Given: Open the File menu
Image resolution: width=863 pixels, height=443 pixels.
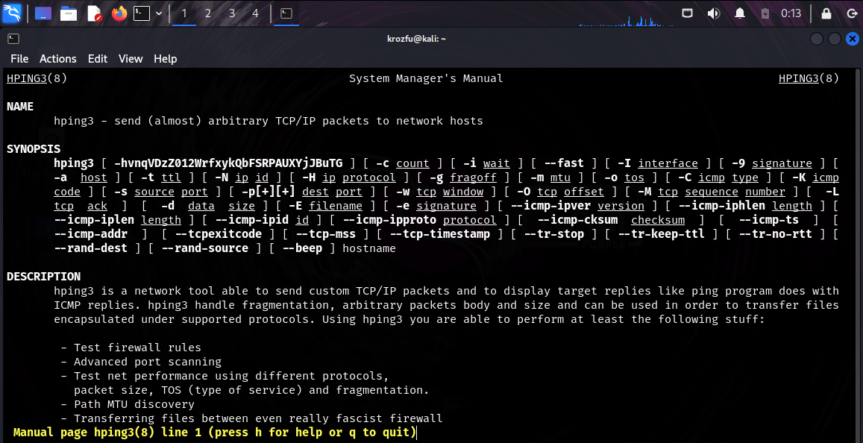Looking at the screenshot, I should coord(19,58).
